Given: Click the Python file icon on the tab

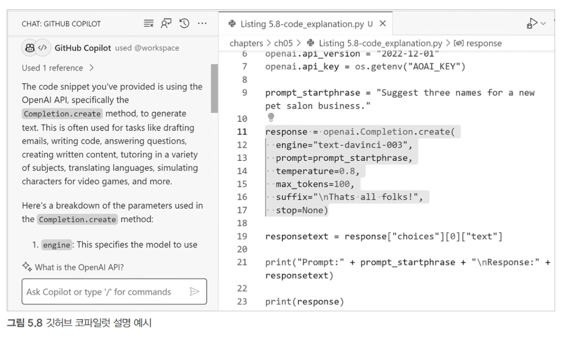Looking at the screenshot, I should pos(232,24).
